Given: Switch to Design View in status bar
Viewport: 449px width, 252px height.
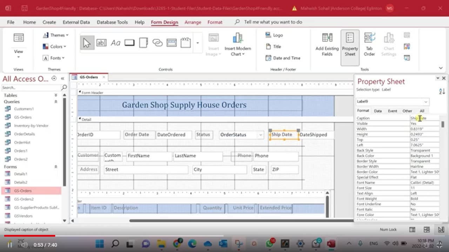Looking at the screenshot, I should (x=441, y=230).
